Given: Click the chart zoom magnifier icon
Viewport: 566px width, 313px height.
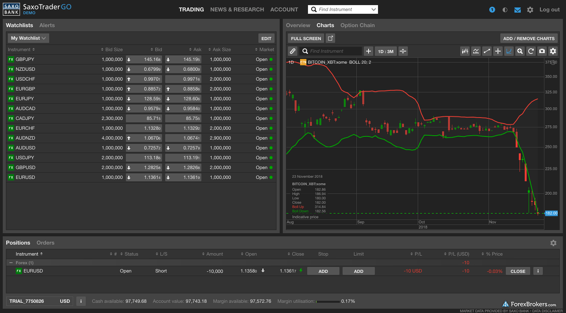Looking at the screenshot, I should [520, 51].
